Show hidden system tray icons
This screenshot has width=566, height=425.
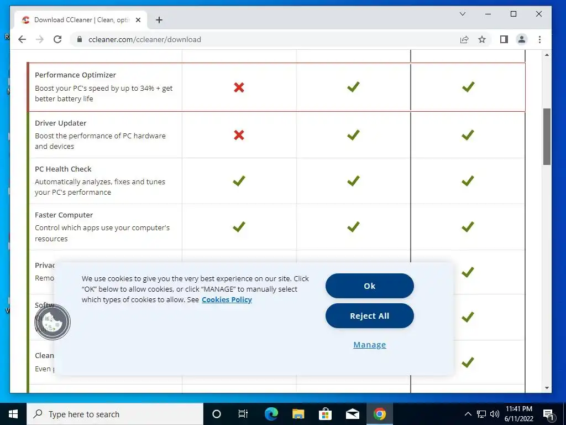point(468,414)
